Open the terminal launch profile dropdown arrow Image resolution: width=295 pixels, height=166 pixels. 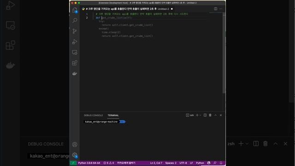tap(201, 115)
